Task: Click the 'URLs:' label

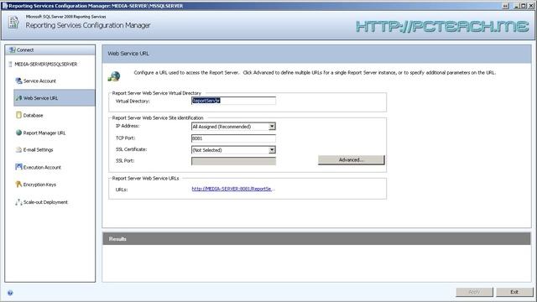Action: click(x=122, y=190)
